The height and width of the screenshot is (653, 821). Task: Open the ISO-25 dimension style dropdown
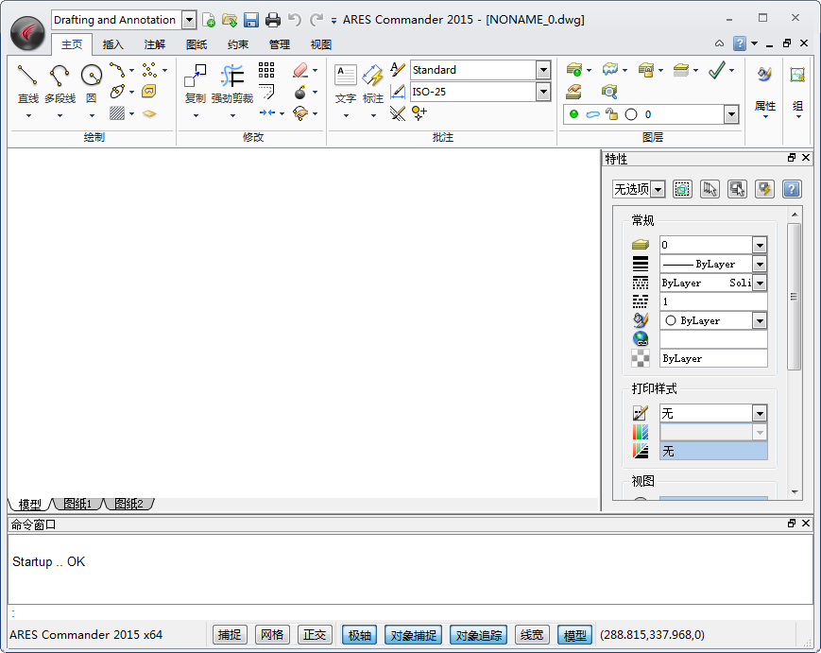(x=542, y=92)
